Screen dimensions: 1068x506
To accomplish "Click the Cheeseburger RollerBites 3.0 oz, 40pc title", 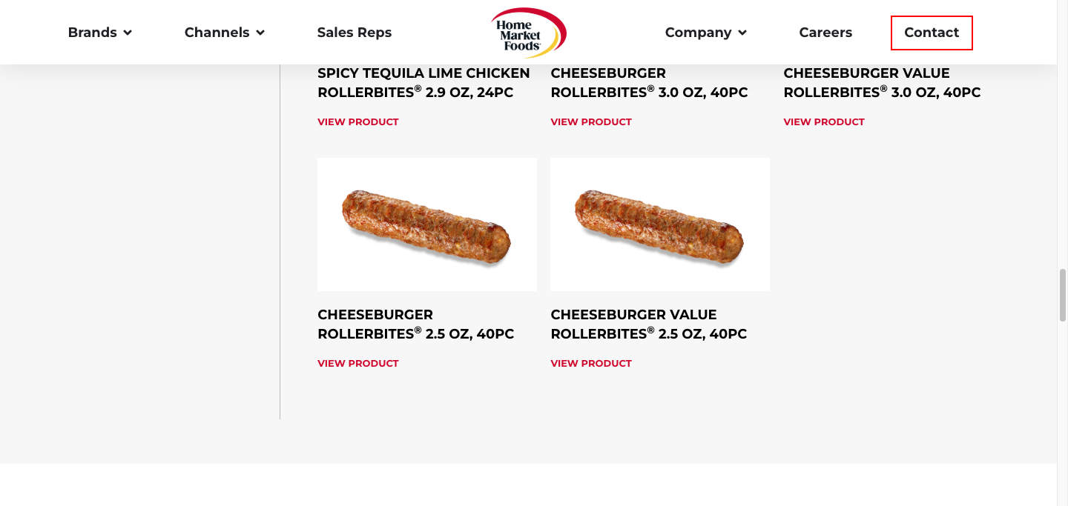I will pos(649,83).
